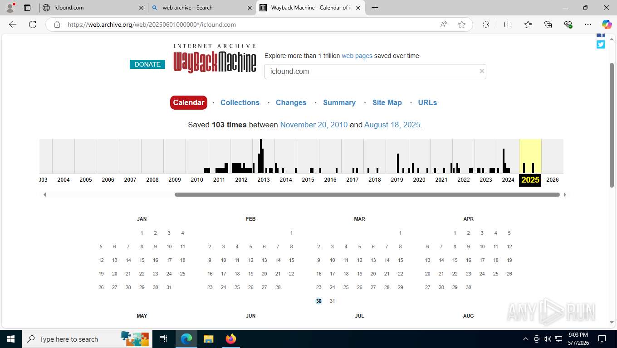Switch to the web archive - Search tab
Viewport: 617px width, 348px height.
201,8
